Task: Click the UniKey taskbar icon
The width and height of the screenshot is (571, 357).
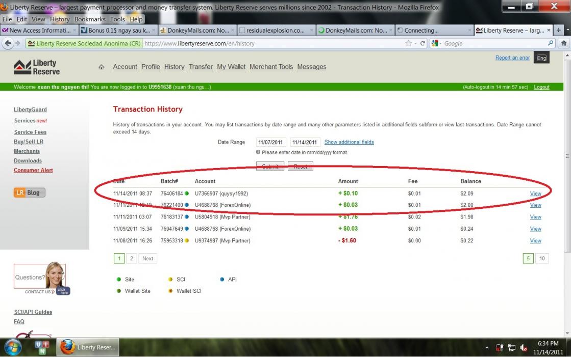Action: pyautogui.click(x=42, y=347)
